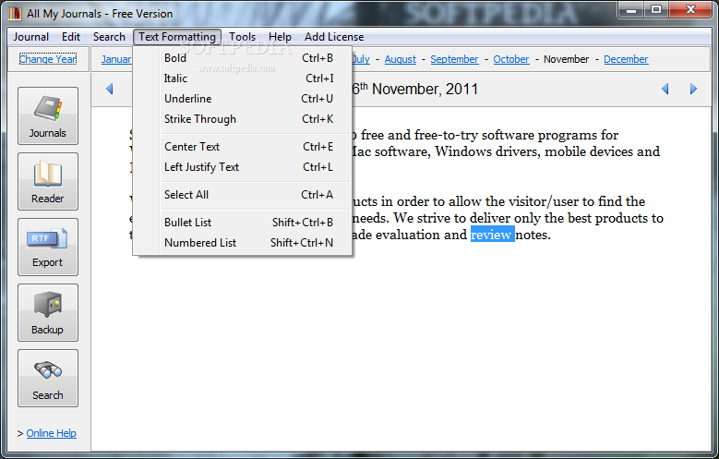
Task: Open the Backup safe button
Action: point(48,312)
